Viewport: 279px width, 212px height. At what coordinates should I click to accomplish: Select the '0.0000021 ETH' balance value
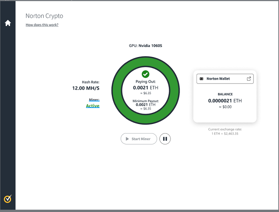pos(225,101)
